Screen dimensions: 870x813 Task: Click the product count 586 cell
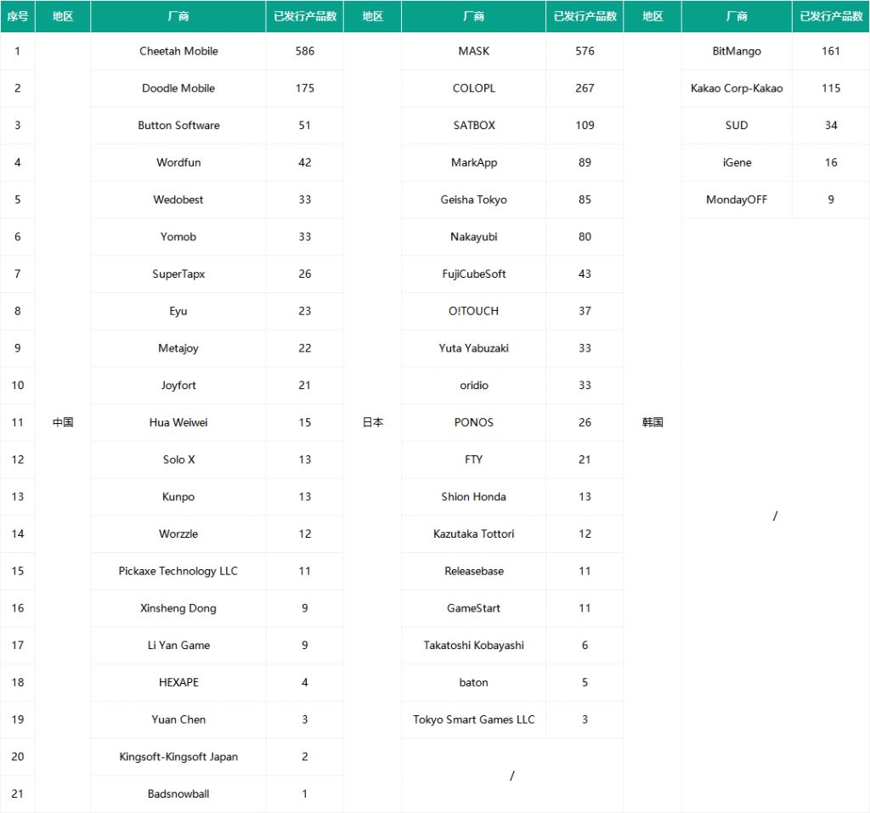click(305, 51)
